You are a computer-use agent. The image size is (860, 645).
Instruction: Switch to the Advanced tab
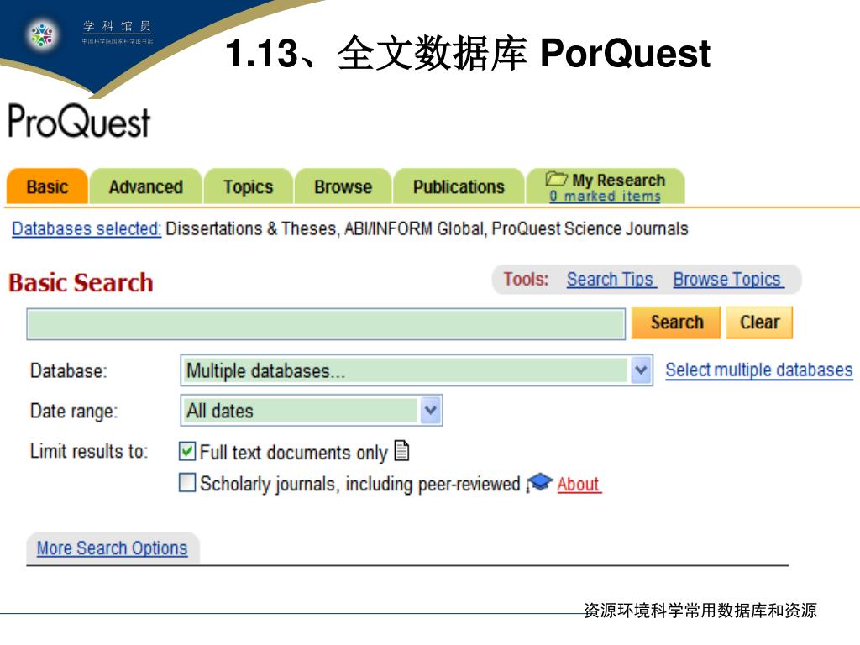pos(146,186)
